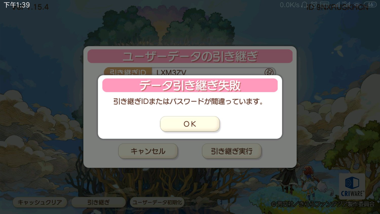Screen dimensions: 380x214
Task: Click the ユーザーデータ初期化 button
Action: tap(157, 202)
